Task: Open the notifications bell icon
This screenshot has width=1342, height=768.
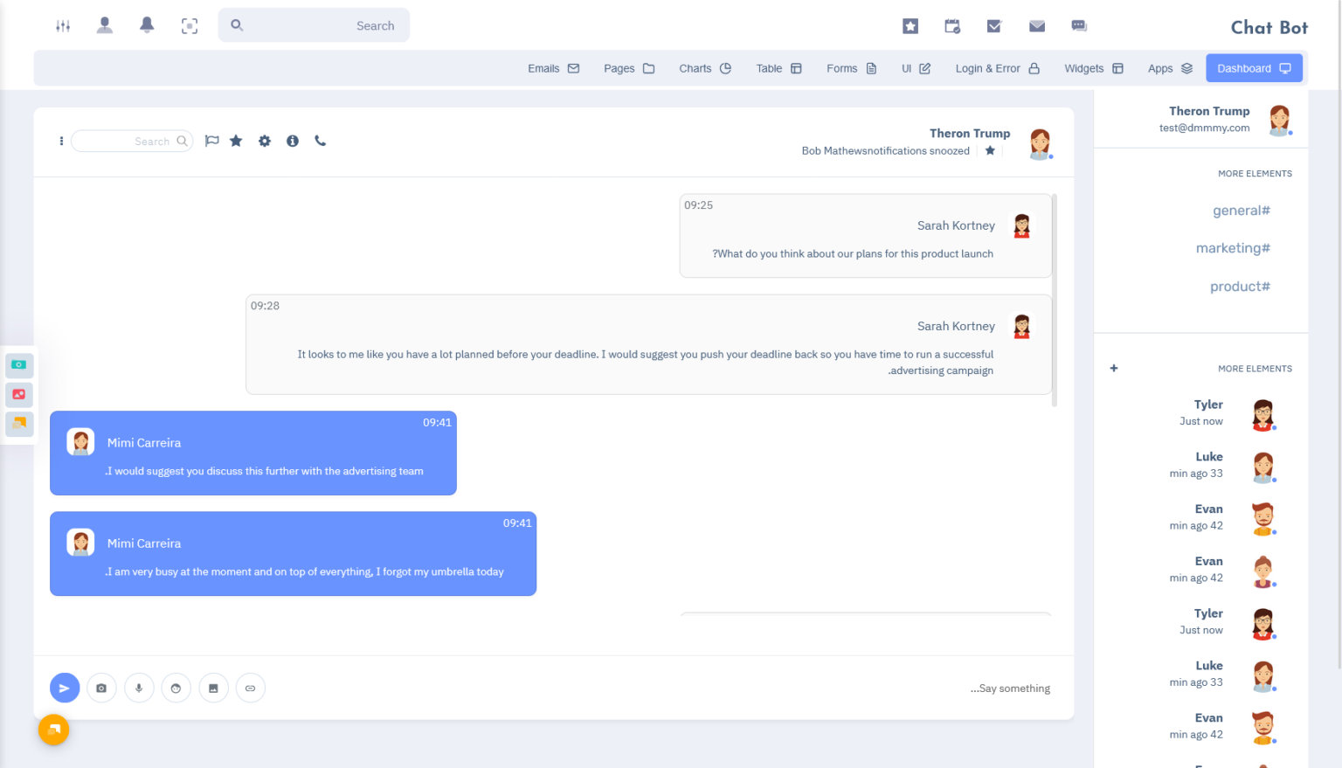Action: pos(147,25)
